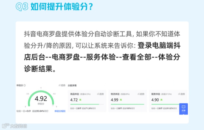View 趋势 for 商品体验 card
Image resolution: width=204 pixels, height=130 pixels.
(x=100, y=94)
